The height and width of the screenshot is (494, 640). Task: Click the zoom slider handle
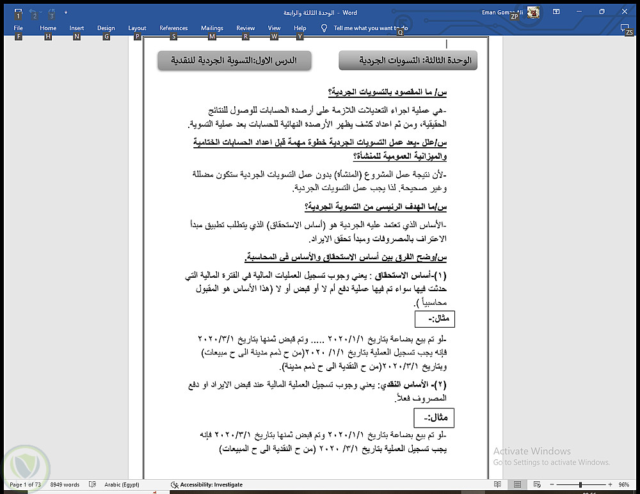[x=580, y=484]
